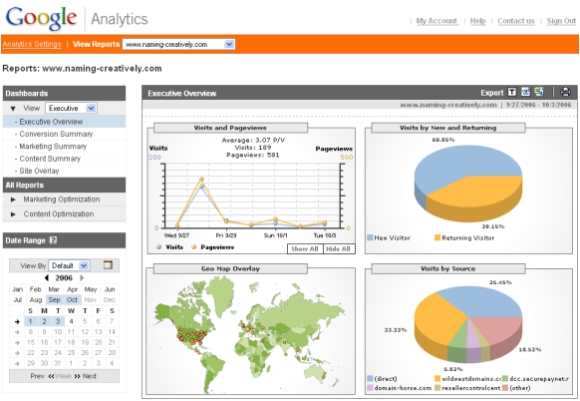Click domain-horse.com purple legend swatch

click(370, 388)
